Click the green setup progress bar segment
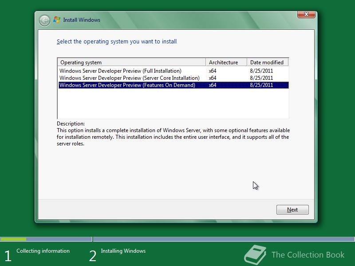This screenshot has height=266, width=355. click(x=13, y=239)
